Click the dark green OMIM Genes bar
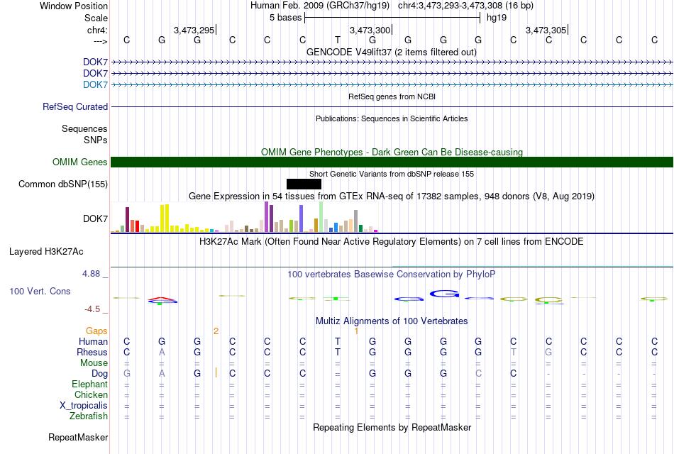This screenshot has width=674, height=454. click(x=392, y=162)
